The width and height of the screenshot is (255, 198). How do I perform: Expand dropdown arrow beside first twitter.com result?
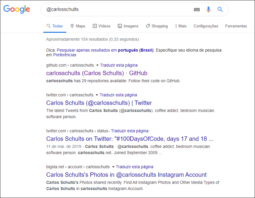[x=97, y=95]
